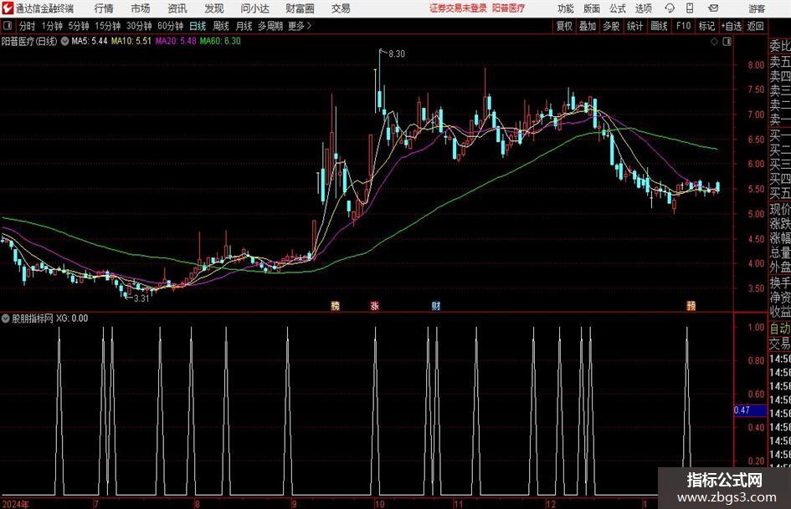Switch to the 5分钟 period tab
This screenshot has width=791, height=509.
click(78, 26)
